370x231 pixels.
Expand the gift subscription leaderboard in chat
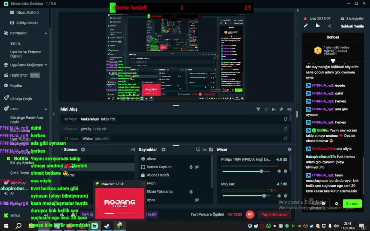coord(333,61)
